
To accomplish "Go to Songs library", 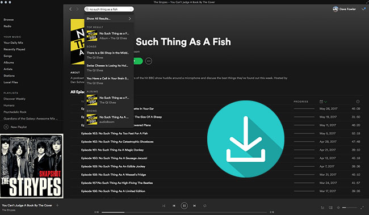I will pyautogui.click(x=7, y=56).
